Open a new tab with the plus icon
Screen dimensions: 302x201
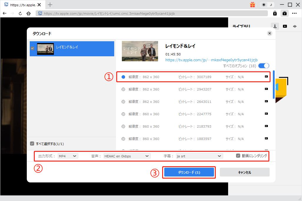click(x=50, y=5)
